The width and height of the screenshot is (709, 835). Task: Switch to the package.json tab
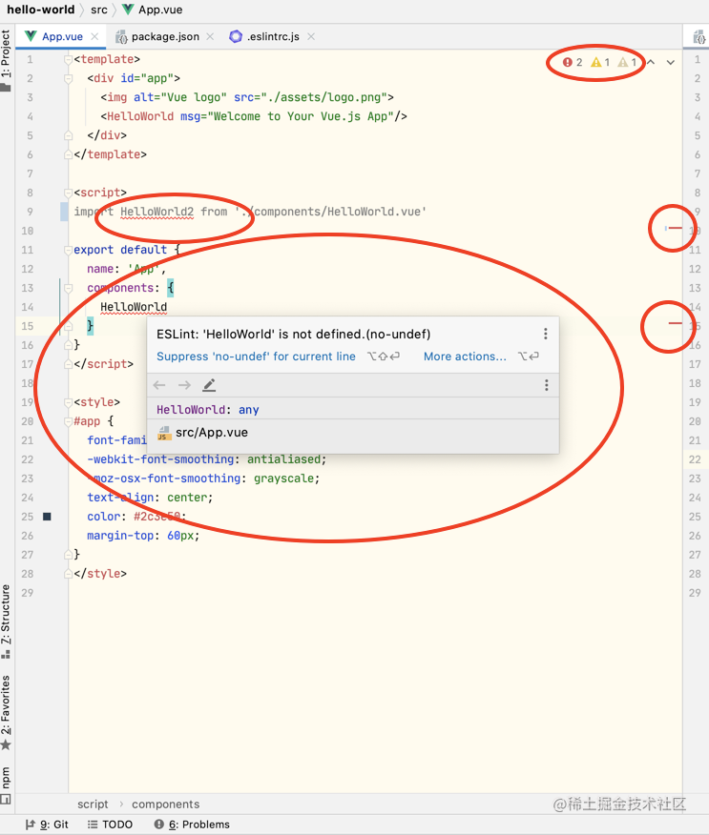pyautogui.click(x=165, y=36)
